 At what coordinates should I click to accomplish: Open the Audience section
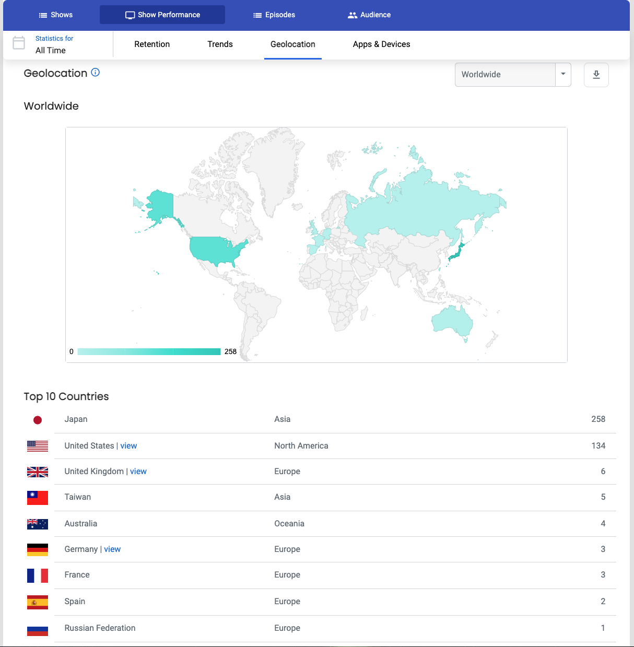pos(369,15)
